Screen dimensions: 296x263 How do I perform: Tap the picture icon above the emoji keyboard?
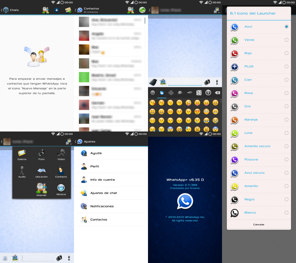tap(163, 82)
